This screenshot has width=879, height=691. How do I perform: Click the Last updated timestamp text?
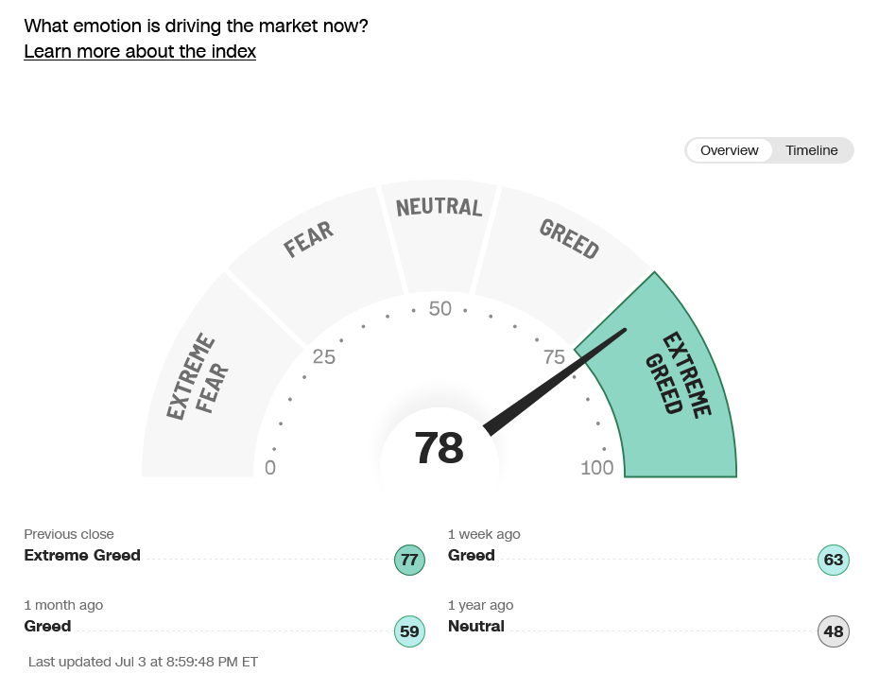[x=143, y=662]
